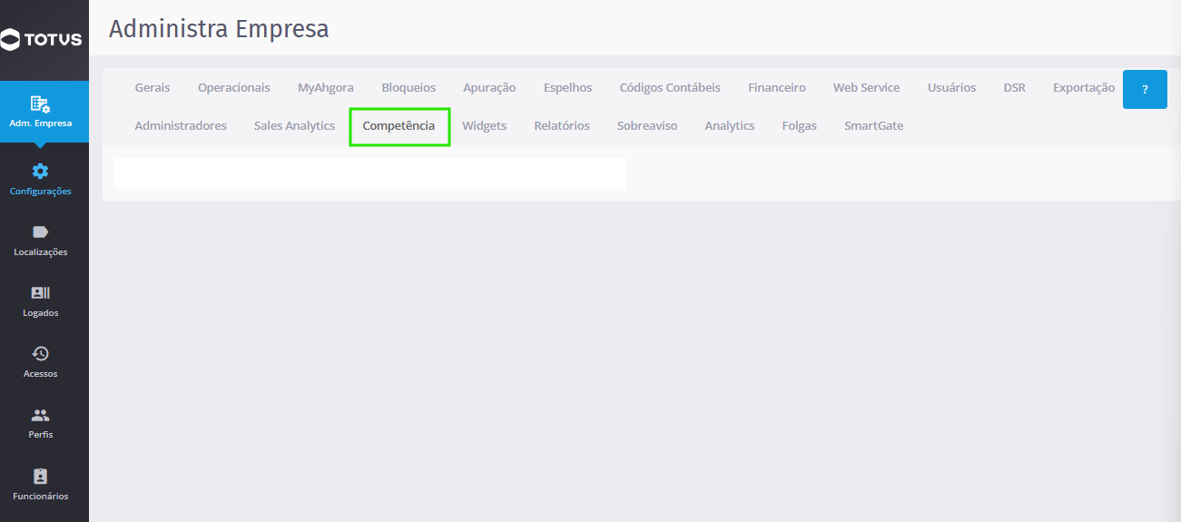Open the Exportação tab
Viewport: 1181px width, 522px height.
click(x=1084, y=87)
